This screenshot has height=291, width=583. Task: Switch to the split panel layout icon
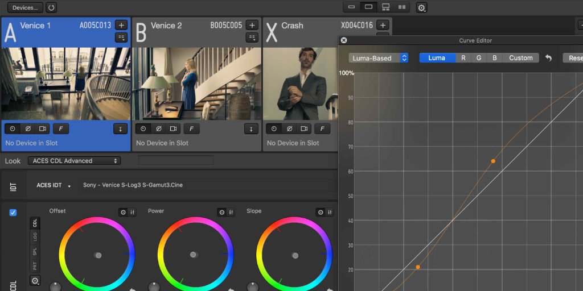[385, 7]
